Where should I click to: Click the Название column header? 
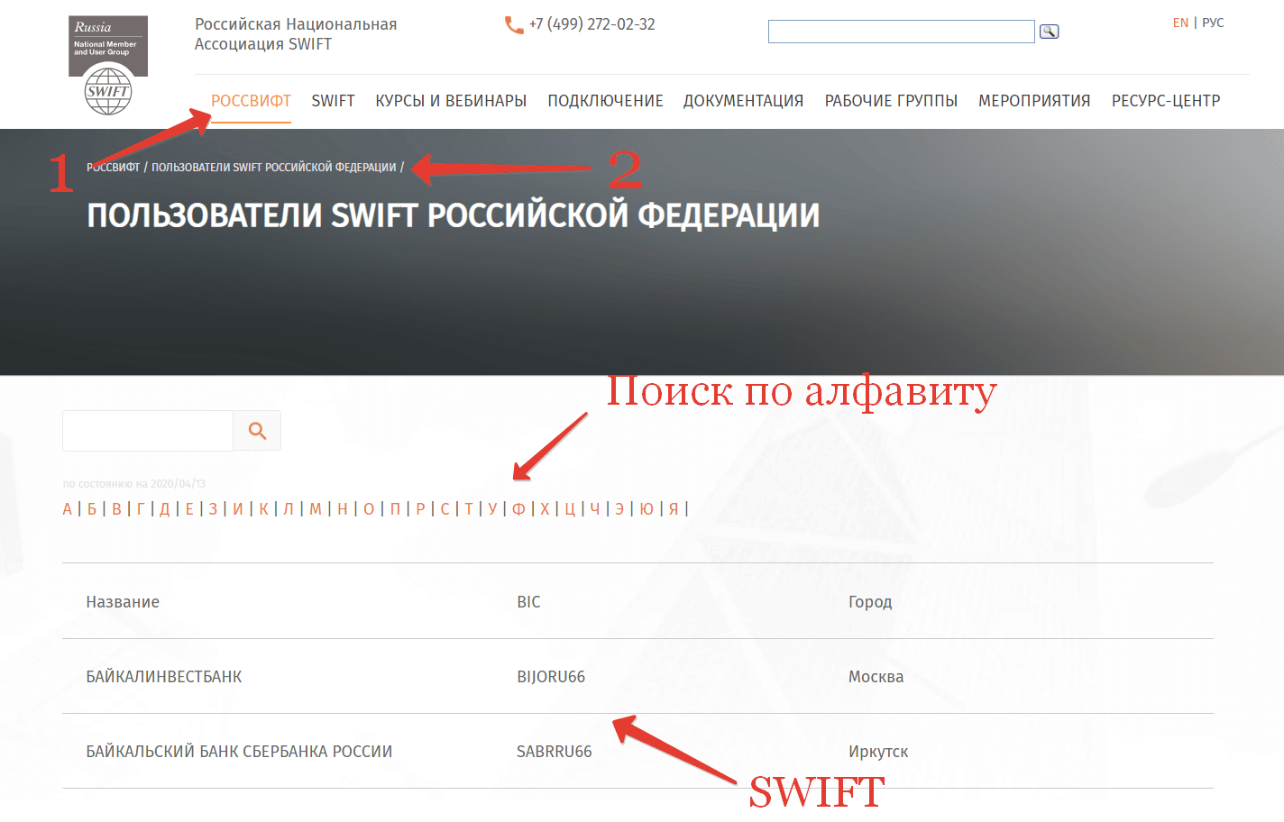pyautogui.click(x=123, y=602)
